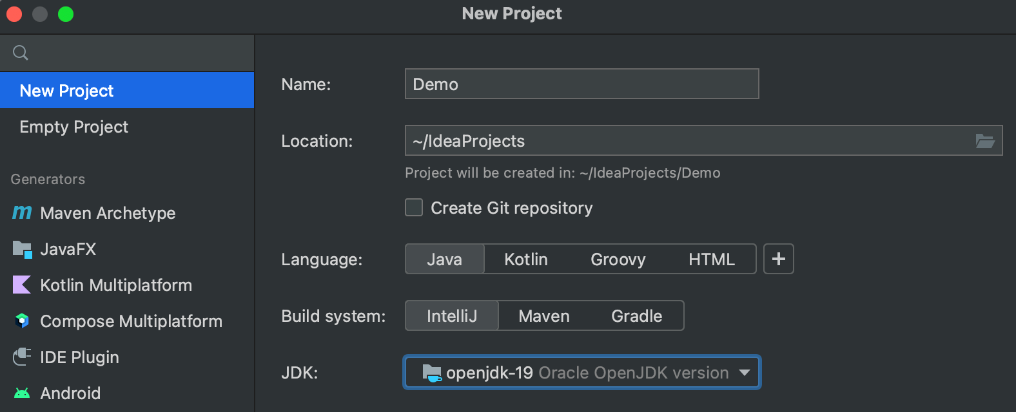This screenshot has width=1016, height=412.
Task: Select the Android robot icon
Action: click(x=22, y=393)
